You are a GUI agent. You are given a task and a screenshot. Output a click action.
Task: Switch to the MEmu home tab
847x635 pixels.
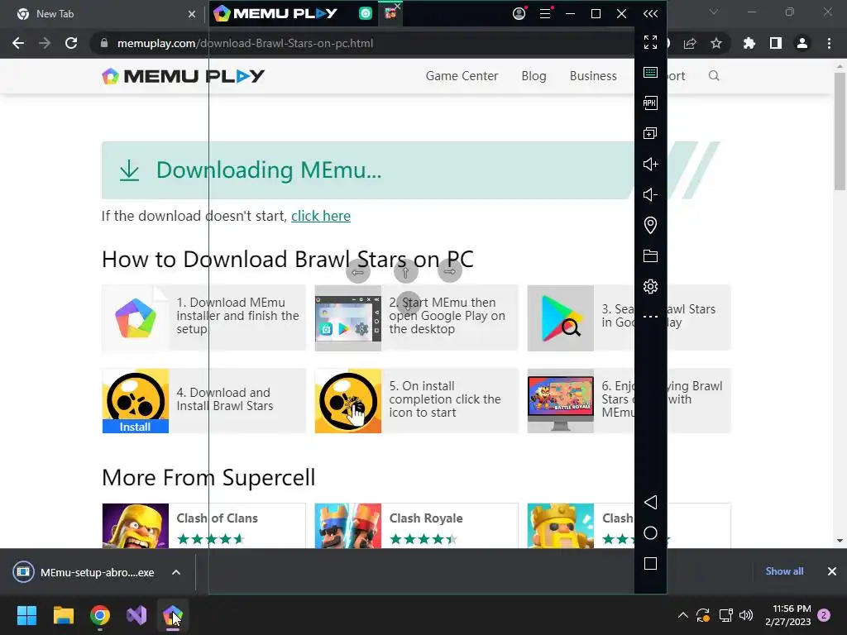pyautogui.click(x=366, y=13)
